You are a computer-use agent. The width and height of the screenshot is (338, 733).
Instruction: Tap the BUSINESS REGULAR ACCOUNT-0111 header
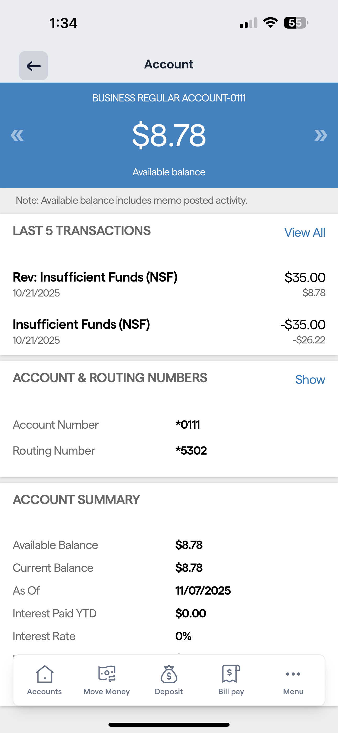[x=169, y=98]
